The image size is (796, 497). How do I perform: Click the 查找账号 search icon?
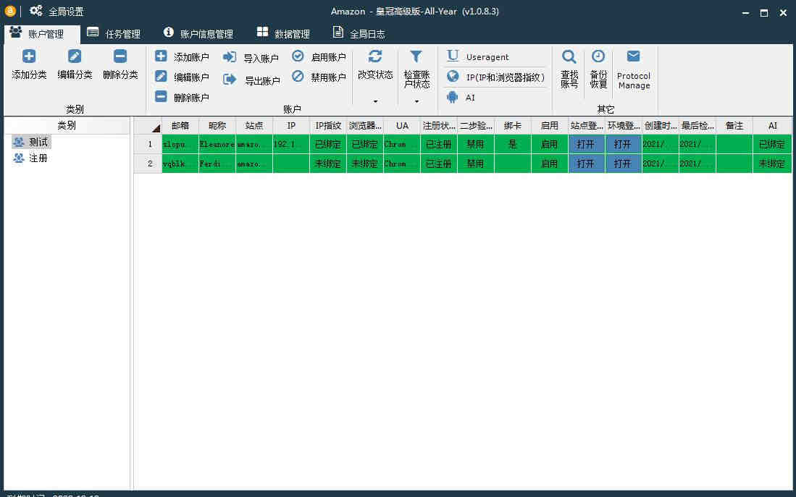[569, 57]
